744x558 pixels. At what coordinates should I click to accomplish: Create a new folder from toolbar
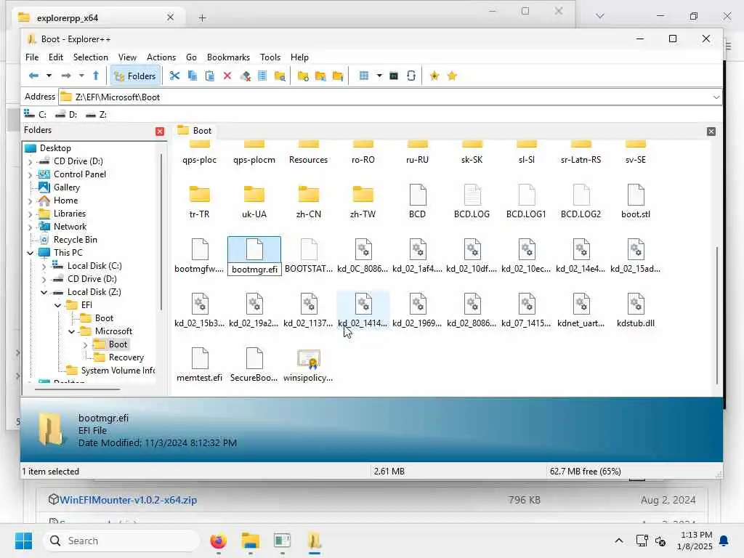click(x=303, y=76)
